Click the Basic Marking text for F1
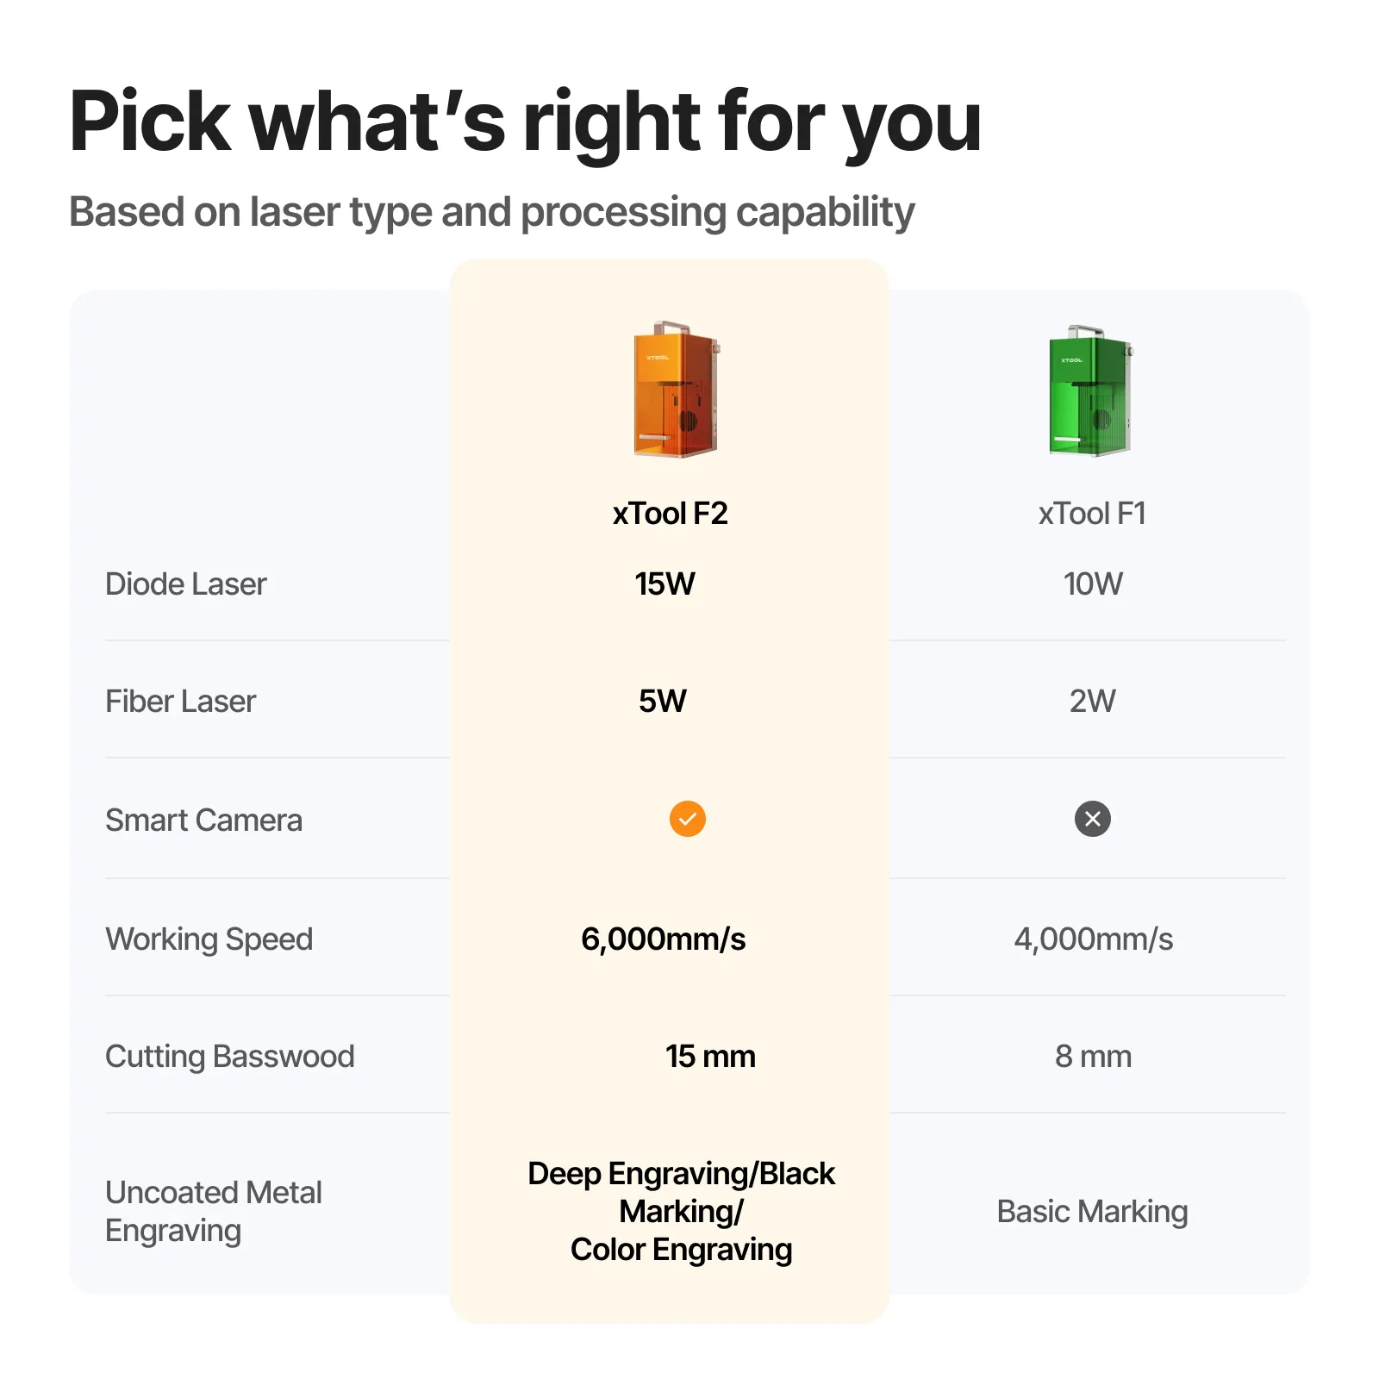1379x1379 pixels. click(x=1092, y=1212)
